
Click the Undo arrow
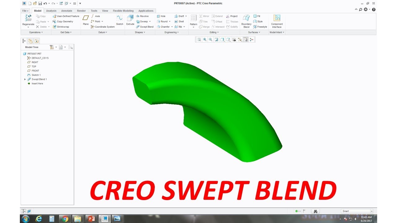(45, 3)
